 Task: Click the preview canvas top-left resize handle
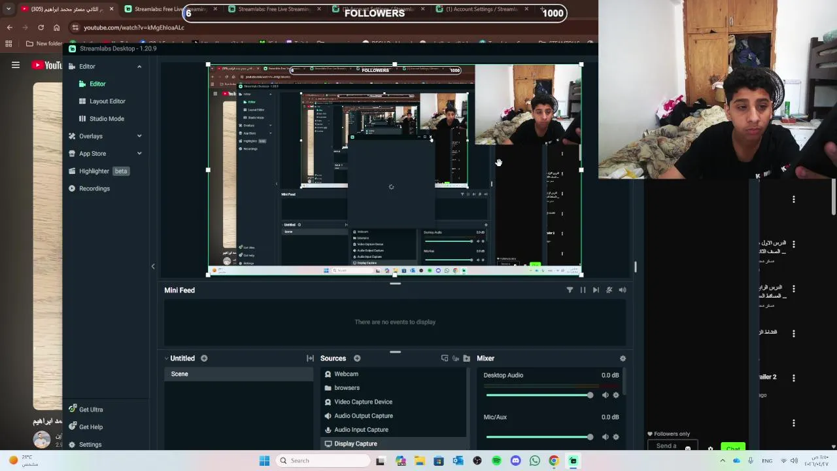point(208,65)
